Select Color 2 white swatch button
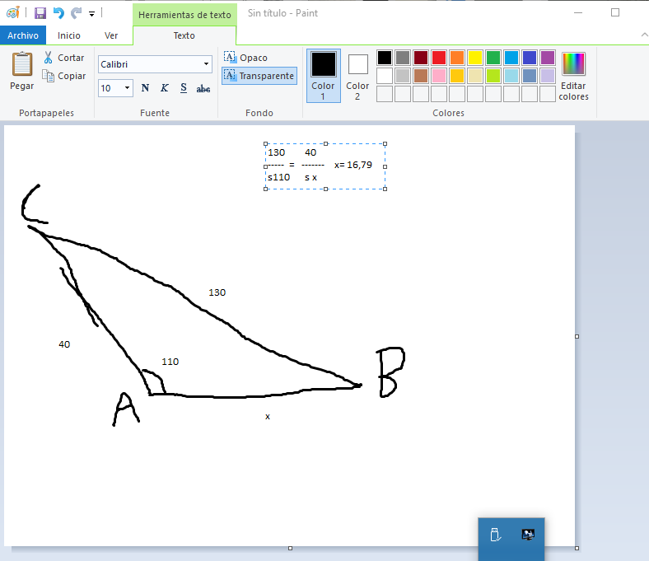This screenshot has height=561, width=649. pyautogui.click(x=357, y=77)
